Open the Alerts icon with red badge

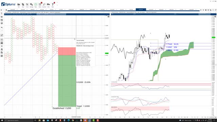click(40, 4)
